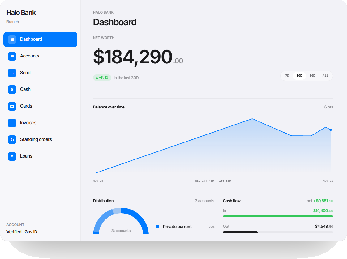This screenshot has height=259, width=347.
Task: Click the Verified · Gov ID account status
Action: (22, 232)
